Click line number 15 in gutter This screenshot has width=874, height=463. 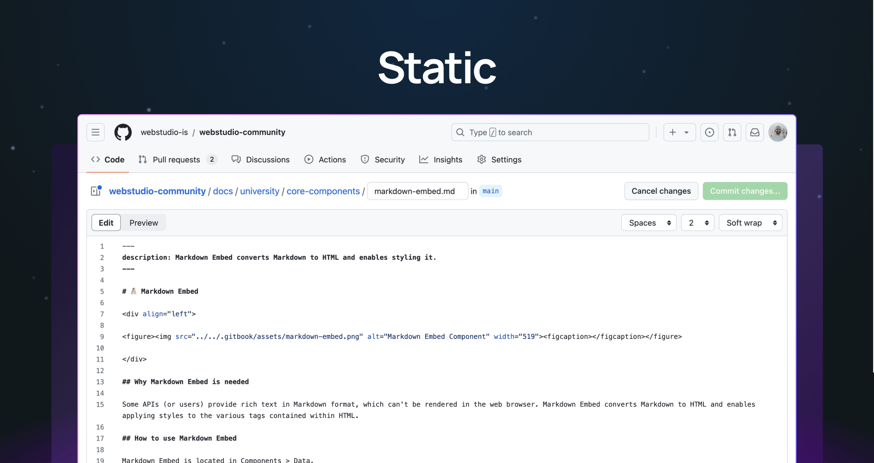pyautogui.click(x=100, y=405)
